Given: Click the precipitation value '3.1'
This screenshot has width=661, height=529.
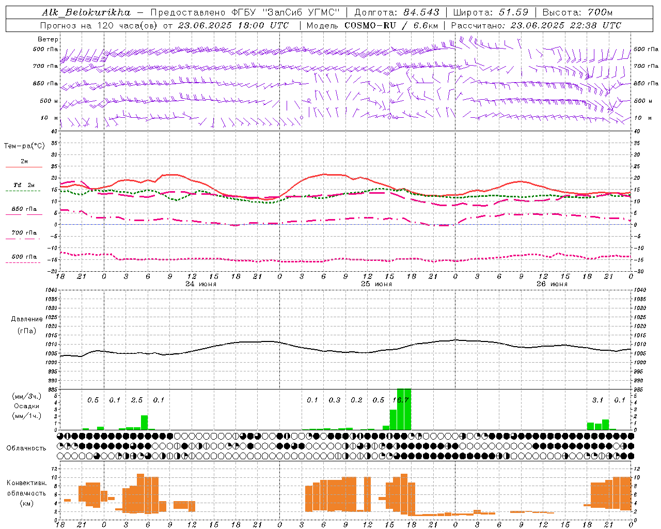Looking at the screenshot, I should point(597,400).
